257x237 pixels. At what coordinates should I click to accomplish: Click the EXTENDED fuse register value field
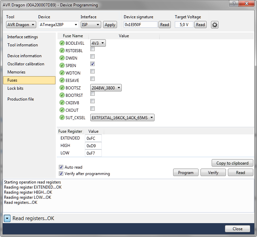[93, 138]
